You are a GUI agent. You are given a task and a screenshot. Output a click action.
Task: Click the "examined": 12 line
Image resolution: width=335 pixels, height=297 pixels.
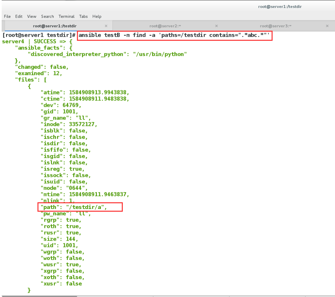click(38, 73)
